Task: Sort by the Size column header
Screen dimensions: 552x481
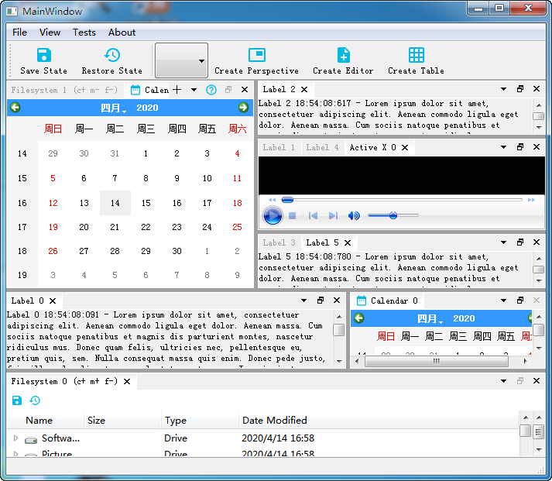Action: pos(122,420)
